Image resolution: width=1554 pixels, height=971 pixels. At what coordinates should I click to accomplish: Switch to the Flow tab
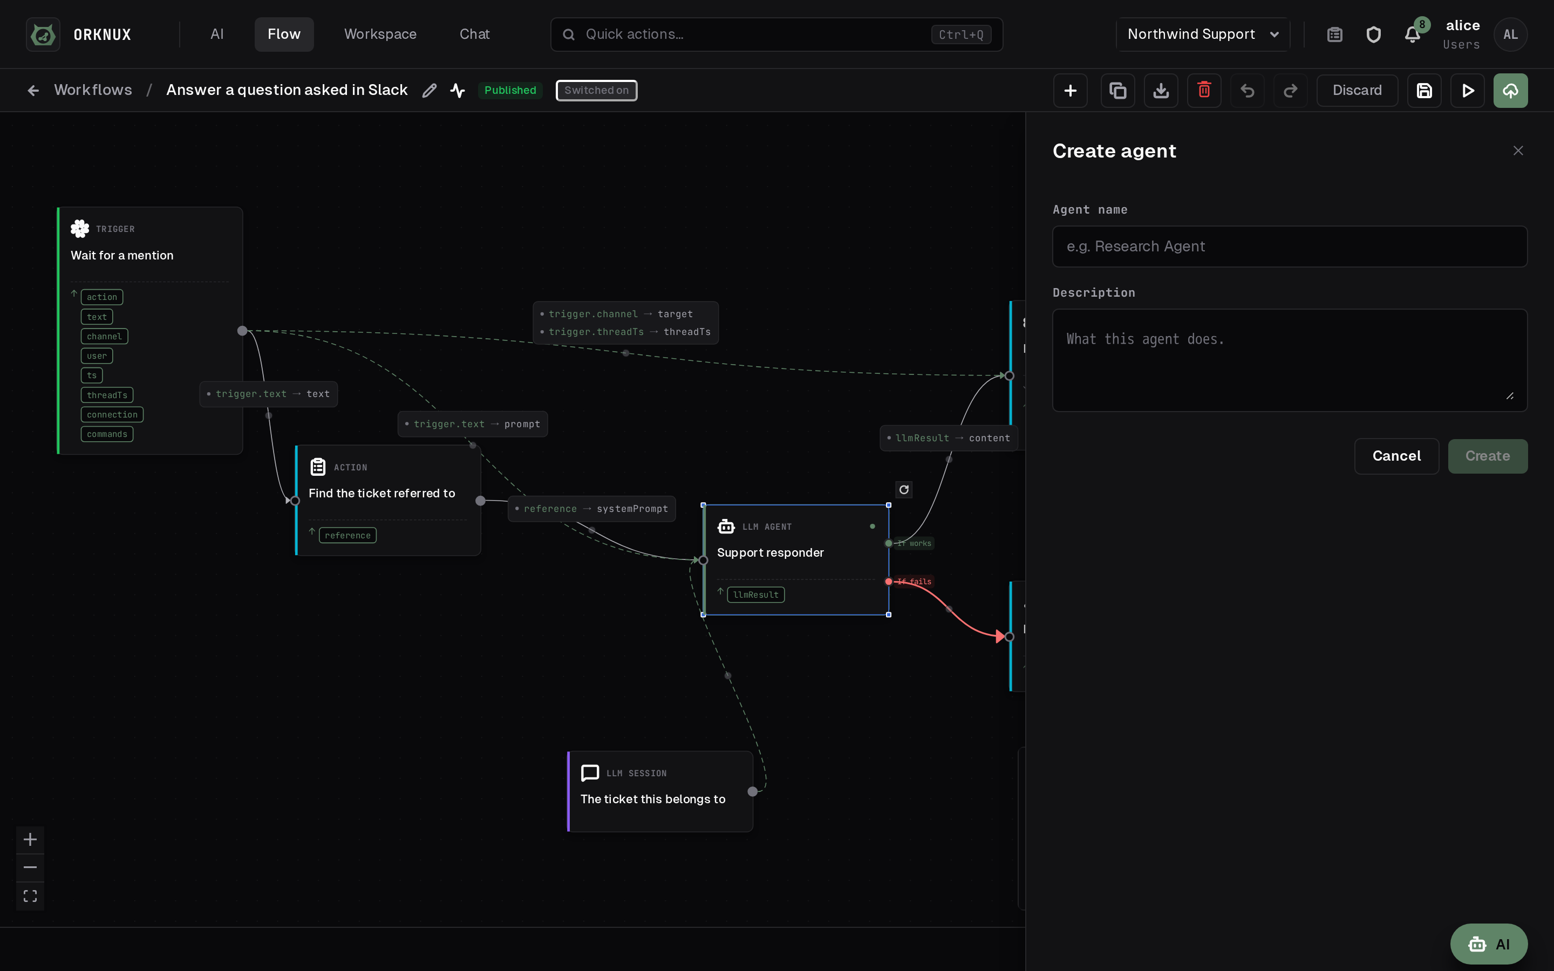[284, 35]
